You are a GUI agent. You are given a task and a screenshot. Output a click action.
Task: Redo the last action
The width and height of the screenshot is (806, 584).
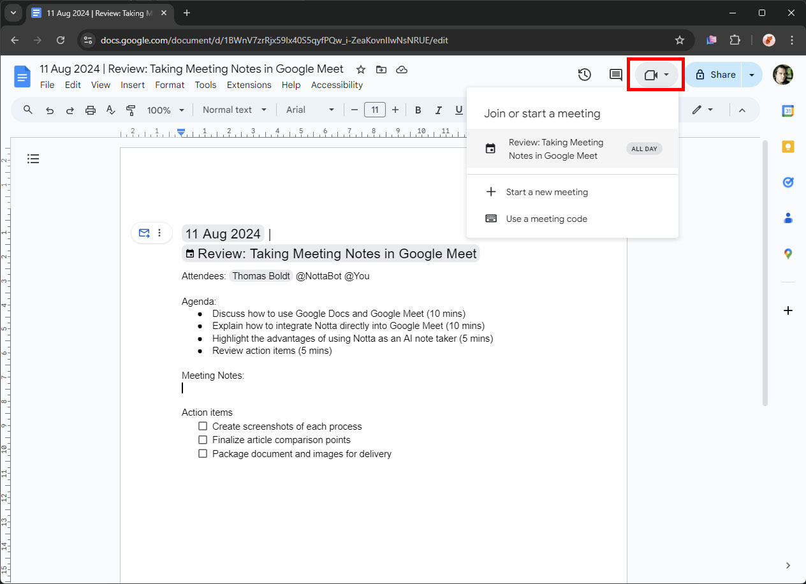[70, 110]
